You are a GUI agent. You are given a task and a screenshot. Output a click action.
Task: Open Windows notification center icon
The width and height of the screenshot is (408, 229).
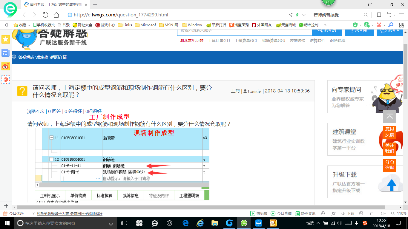click(x=398, y=223)
